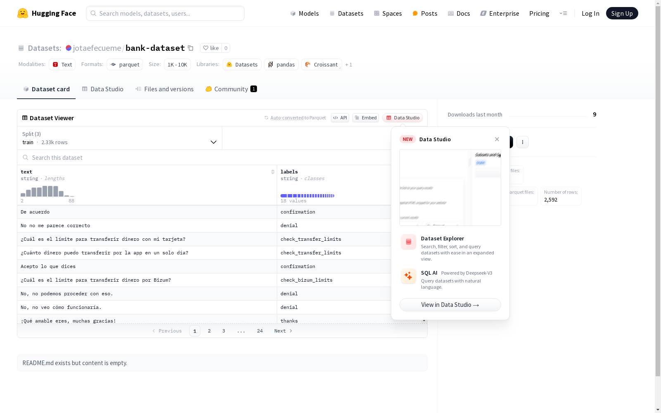This screenshot has width=661, height=413.
Task: Copy dataset name with the copy icon
Action: (190, 48)
